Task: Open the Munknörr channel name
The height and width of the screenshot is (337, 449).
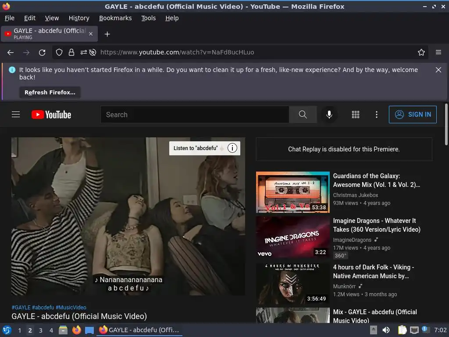Action: [344, 286]
